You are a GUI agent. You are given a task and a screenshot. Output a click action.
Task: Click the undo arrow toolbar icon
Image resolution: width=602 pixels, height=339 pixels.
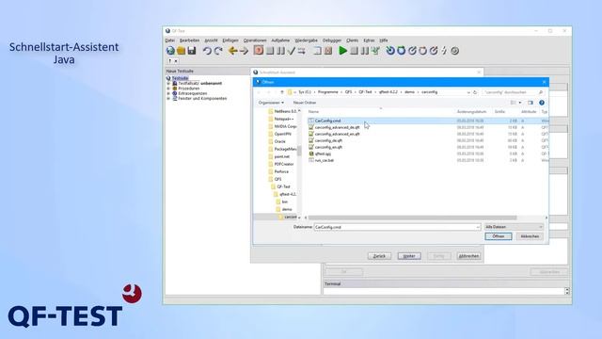pos(207,50)
